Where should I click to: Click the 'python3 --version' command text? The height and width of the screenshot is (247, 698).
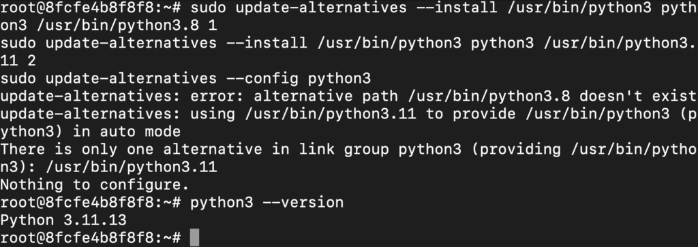coord(267,203)
